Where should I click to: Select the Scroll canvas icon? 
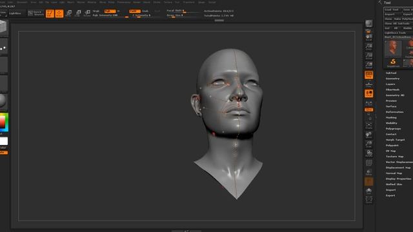pyautogui.click(x=368, y=37)
